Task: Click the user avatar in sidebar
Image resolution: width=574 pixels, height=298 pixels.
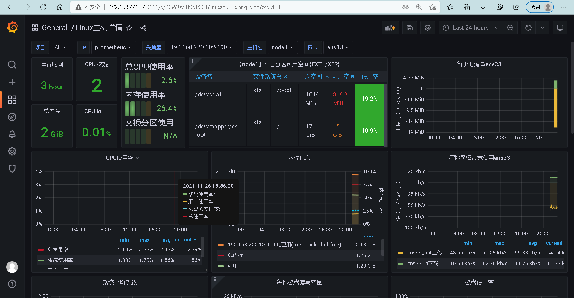Action: coord(12,267)
